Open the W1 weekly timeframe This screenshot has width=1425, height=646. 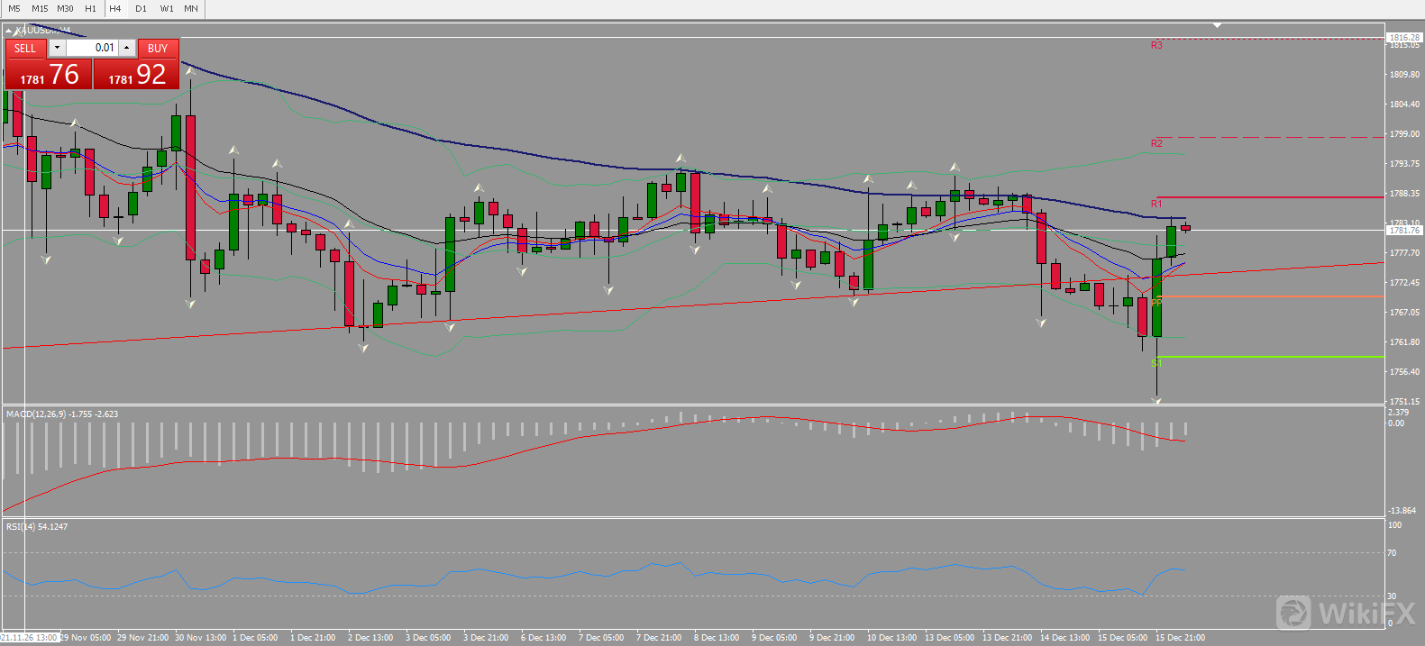167,8
